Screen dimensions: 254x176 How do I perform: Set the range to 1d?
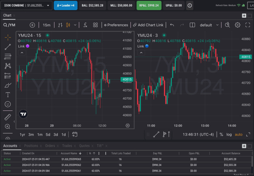[63, 135]
